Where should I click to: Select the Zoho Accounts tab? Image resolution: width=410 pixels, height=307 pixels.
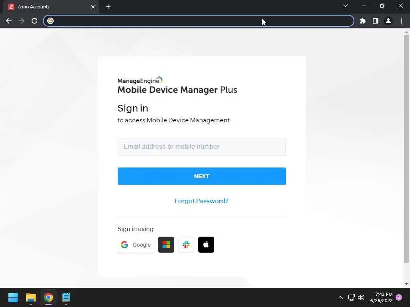click(51, 7)
